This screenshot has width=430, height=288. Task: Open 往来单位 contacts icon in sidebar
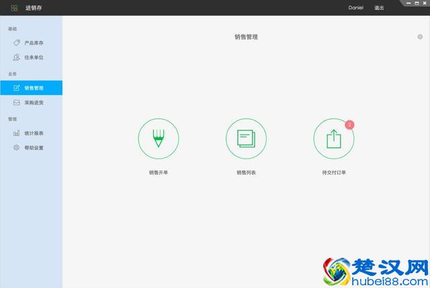pos(16,58)
